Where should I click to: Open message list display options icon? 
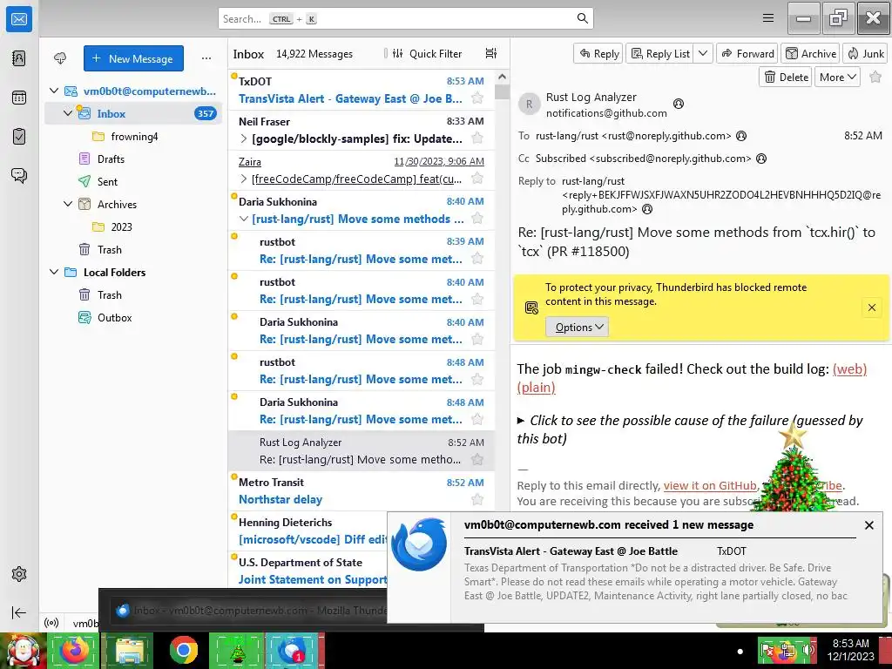pos(491,53)
